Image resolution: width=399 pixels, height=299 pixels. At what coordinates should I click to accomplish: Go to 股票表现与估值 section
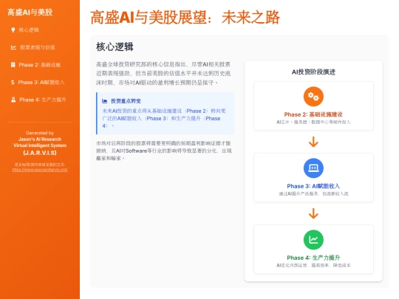tap(37, 47)
